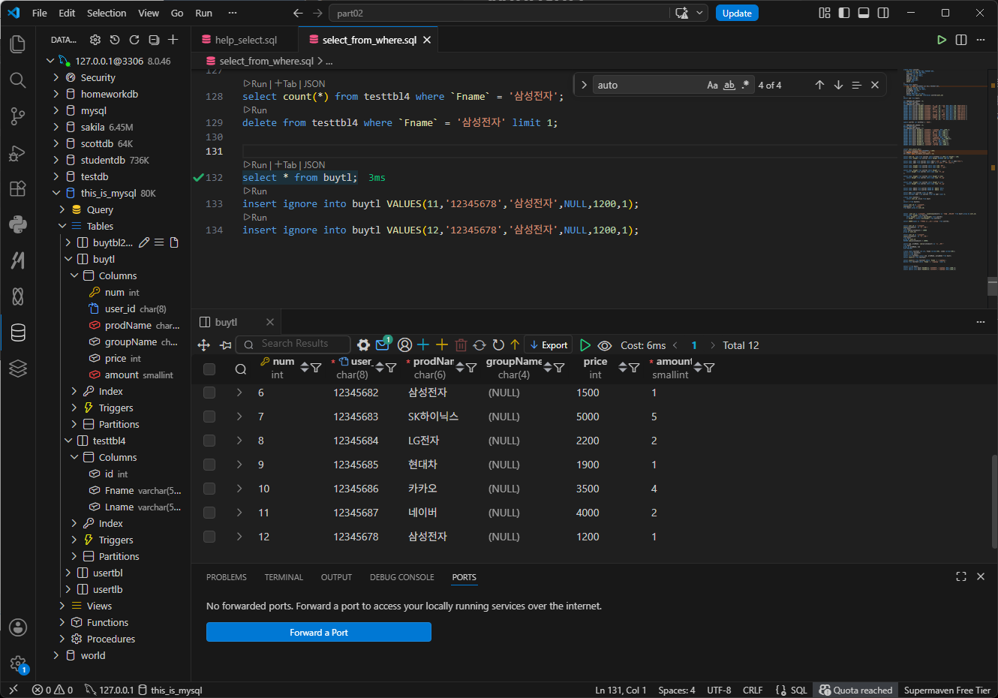
Task: Collapse the Tables node
Action: pyautogui.click(x=62, y=226)
